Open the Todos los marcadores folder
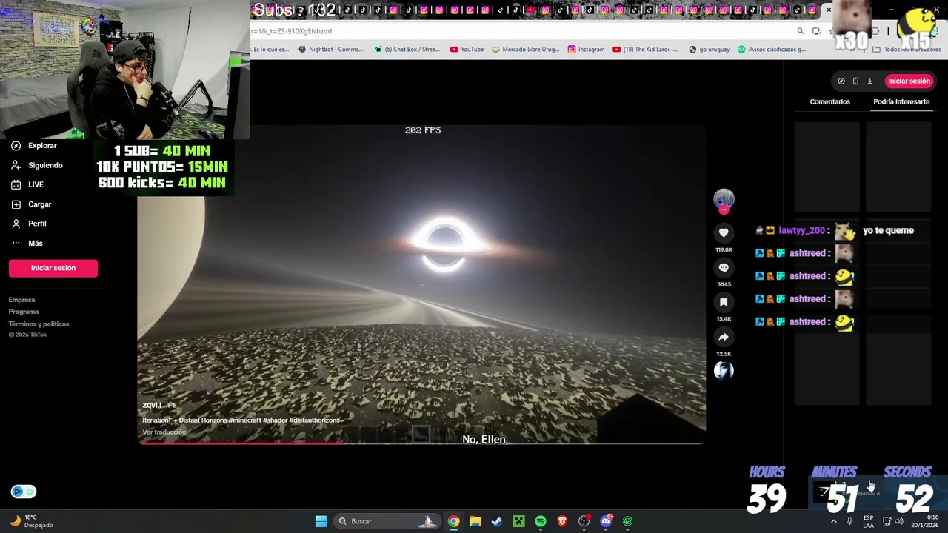This screenshot has height=533, width=948. (907, 50)
